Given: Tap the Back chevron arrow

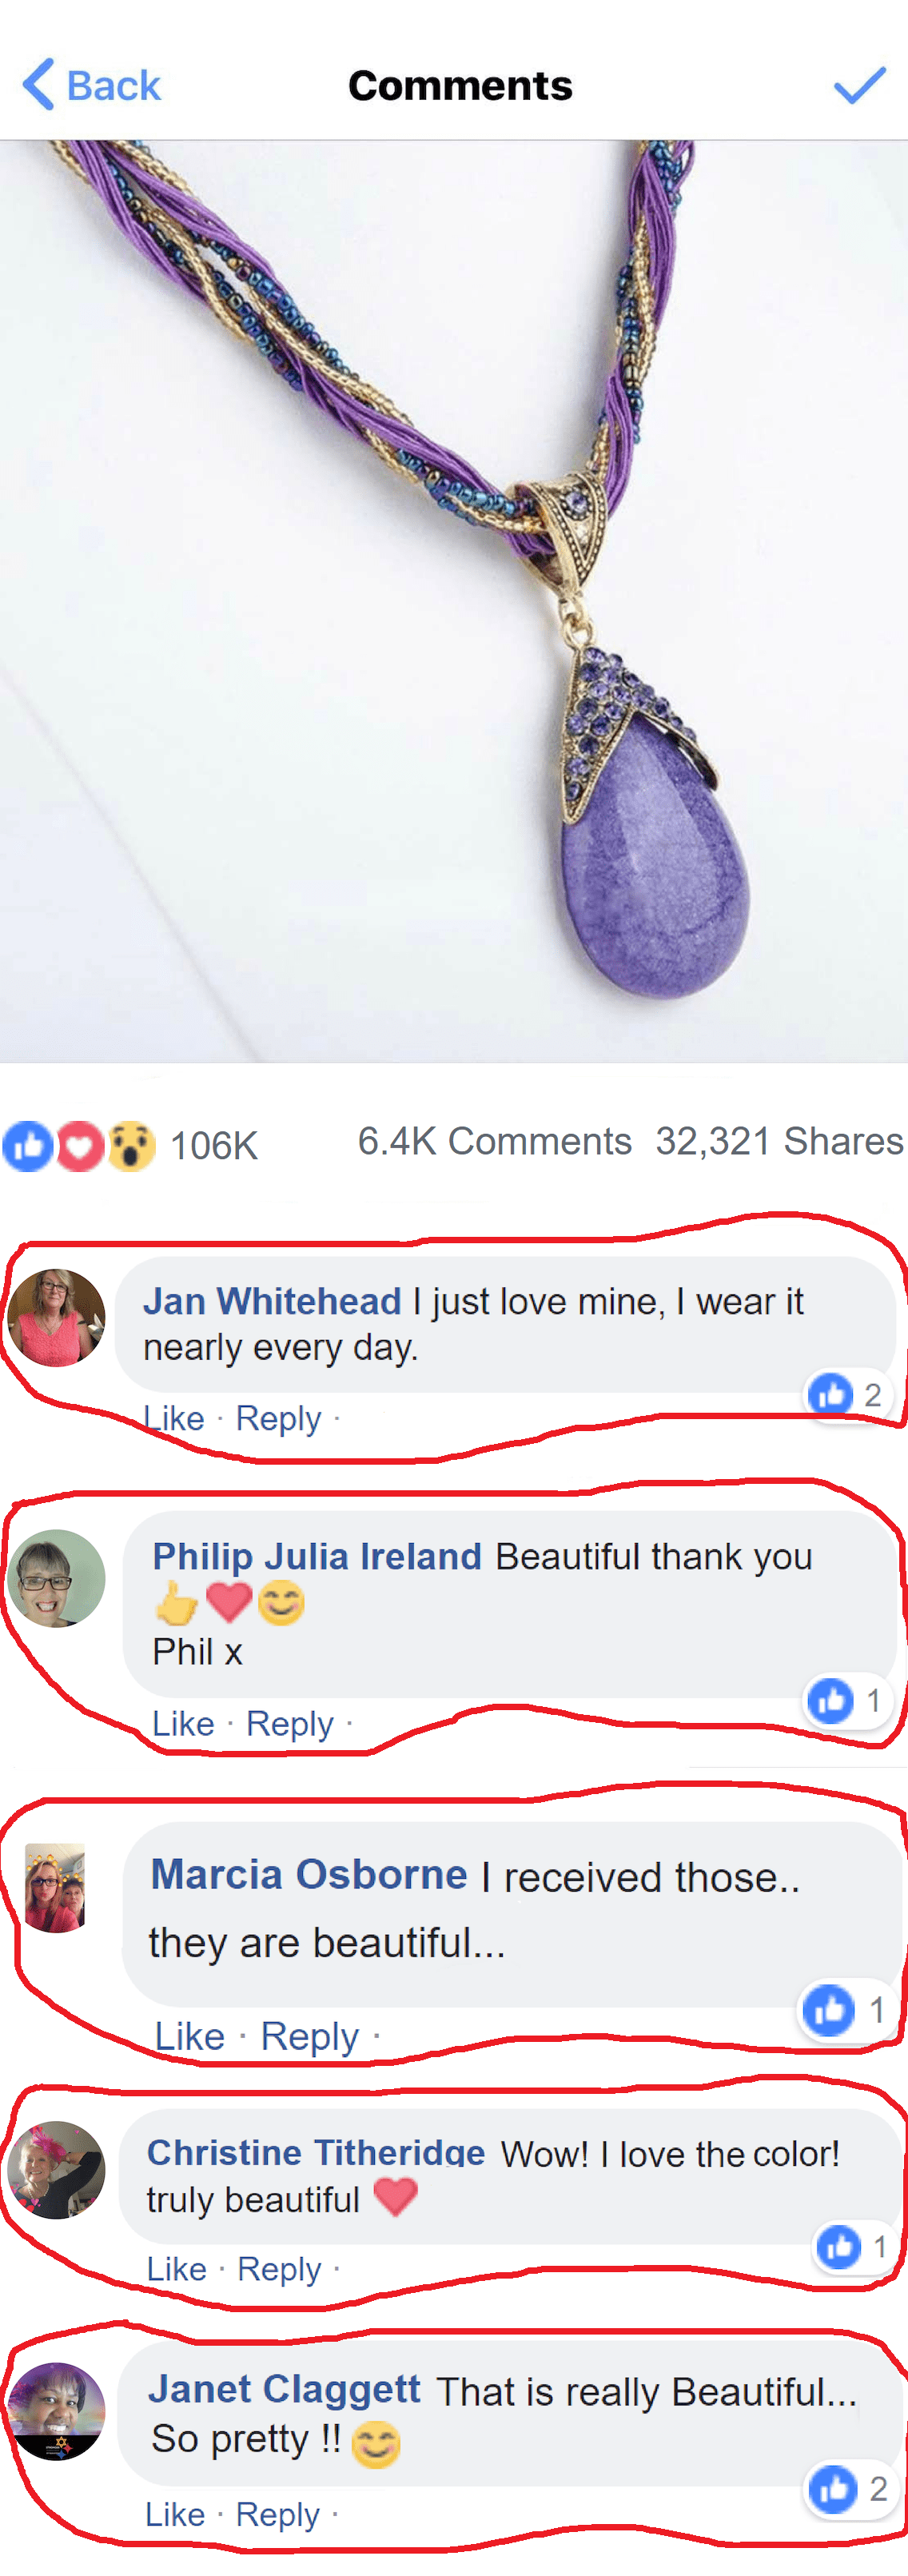Looking at the screenshot, I should [x=38, y=84].
